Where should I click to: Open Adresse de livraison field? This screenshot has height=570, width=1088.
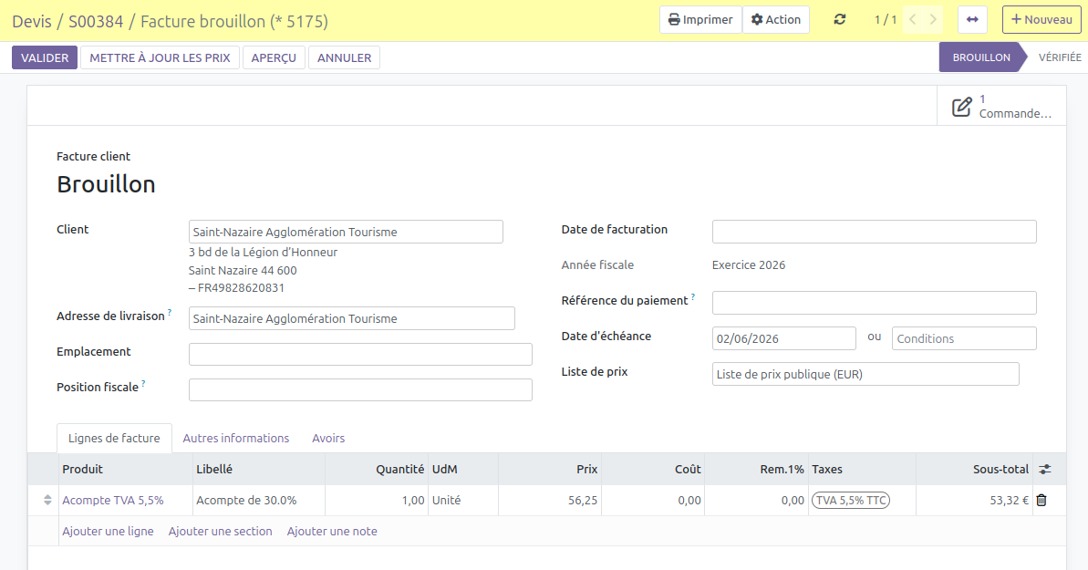352,318
